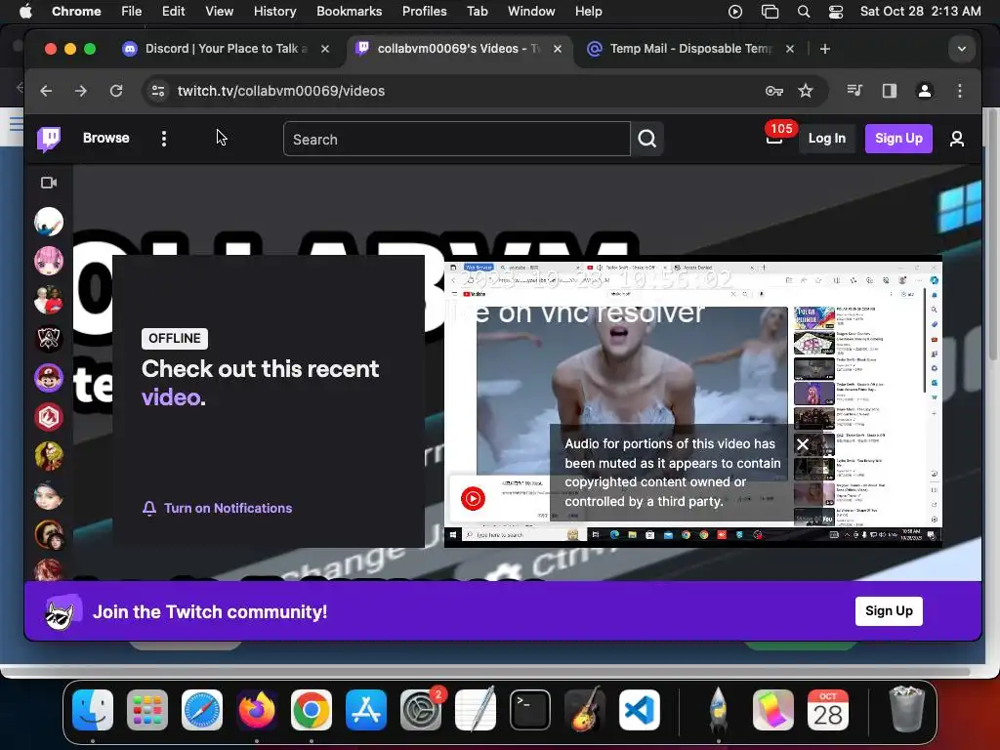Open the League of Legends channel avatar
The height and width of the screenshot is (750, 1000).
coord(49,339)
